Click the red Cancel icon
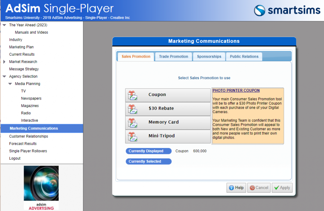The width and height of the screenshot is (324, 211). click(253, 188)
